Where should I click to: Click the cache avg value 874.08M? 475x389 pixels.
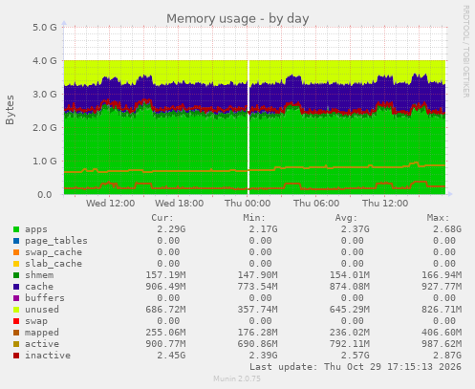[350, 287]
